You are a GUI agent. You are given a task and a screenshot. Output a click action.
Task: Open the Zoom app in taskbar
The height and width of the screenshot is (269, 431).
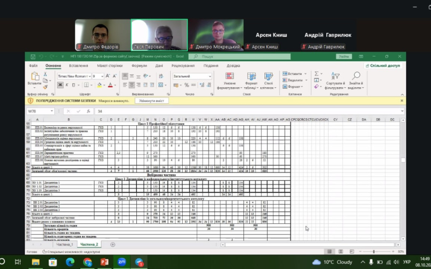[121, 262]
